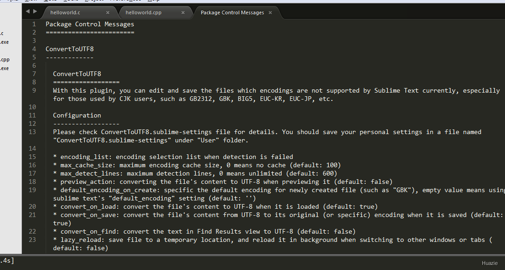Image resolution: width=505 pixels, height=270 pixels.
Task: Place cursor on the Configuration heading
Action: click(x=77, y=115)
